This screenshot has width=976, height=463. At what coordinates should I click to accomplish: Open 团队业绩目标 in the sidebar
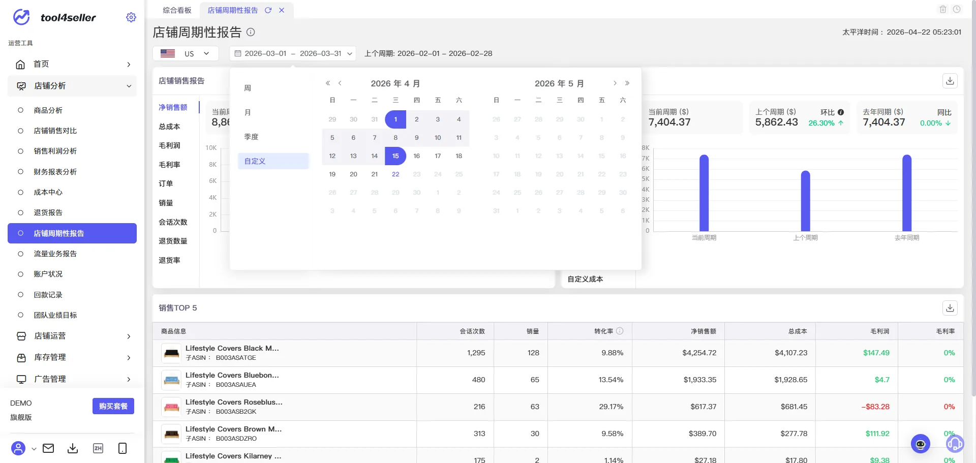(x=72, y=315)
